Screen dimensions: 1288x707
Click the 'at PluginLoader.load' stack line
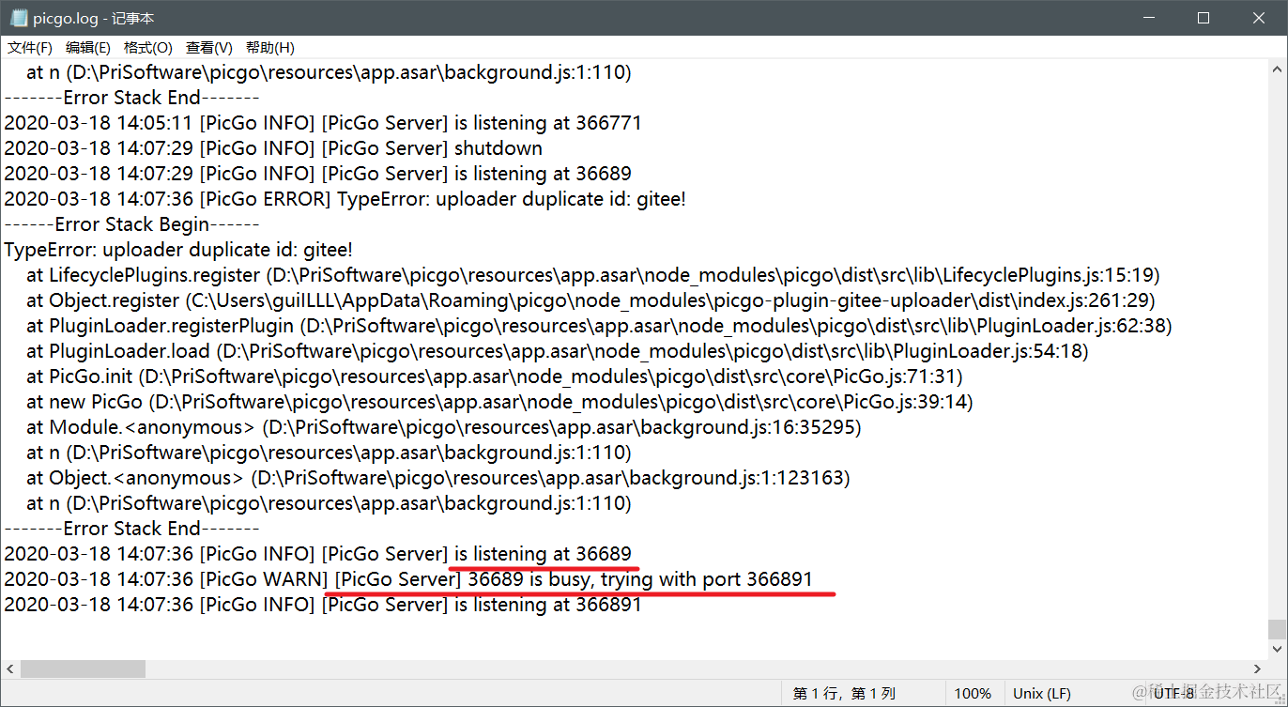coord(558,351)
